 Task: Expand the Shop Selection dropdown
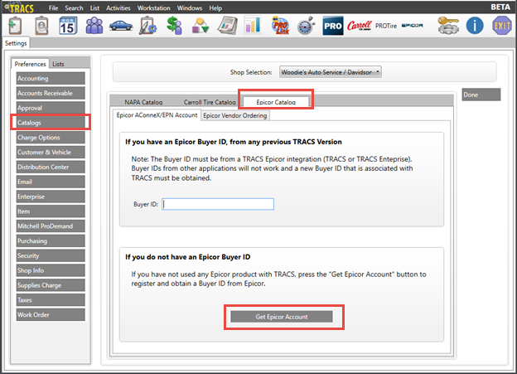pos(331,72)
